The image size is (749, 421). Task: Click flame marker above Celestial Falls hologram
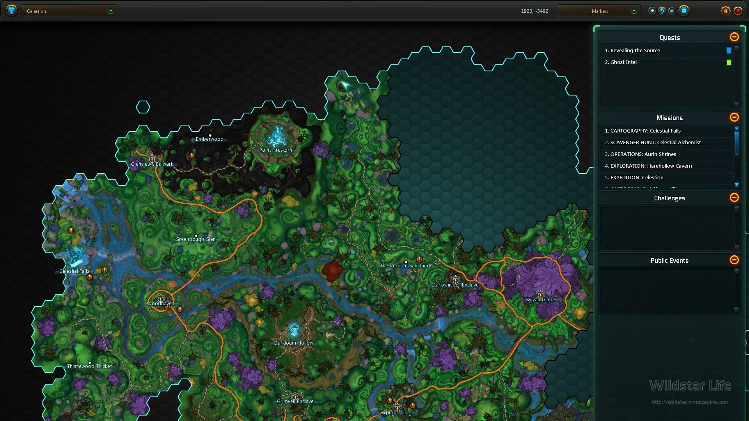[71, 230]
